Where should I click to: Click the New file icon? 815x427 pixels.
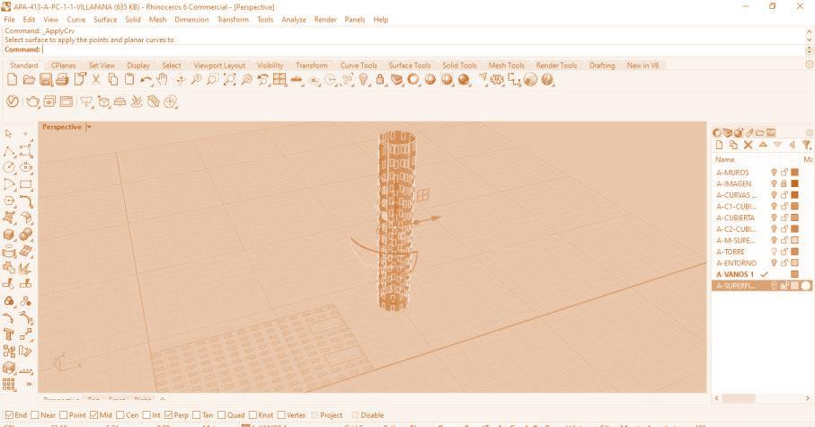[12, 80]
